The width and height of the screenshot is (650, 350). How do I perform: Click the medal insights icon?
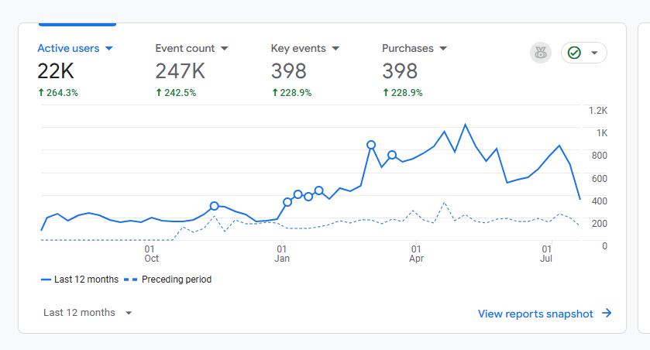540,53
